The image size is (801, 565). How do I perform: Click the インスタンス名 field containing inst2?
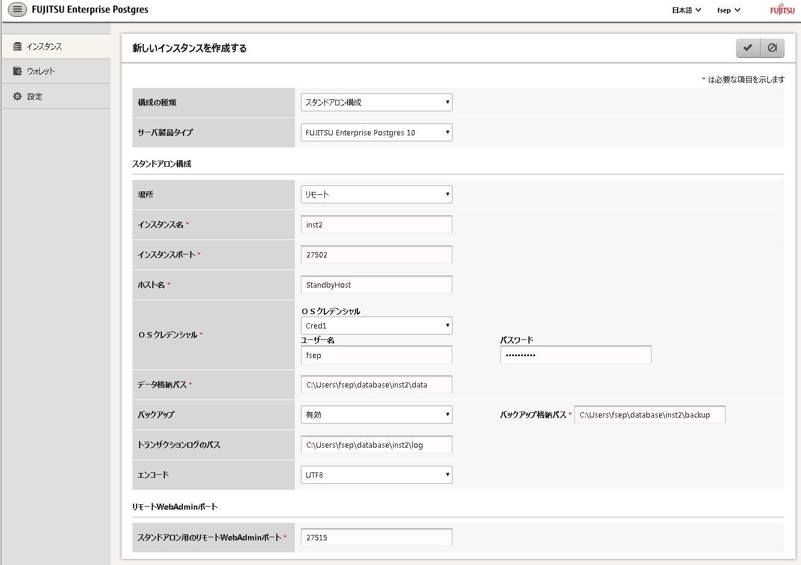click(x=377, y=224)
